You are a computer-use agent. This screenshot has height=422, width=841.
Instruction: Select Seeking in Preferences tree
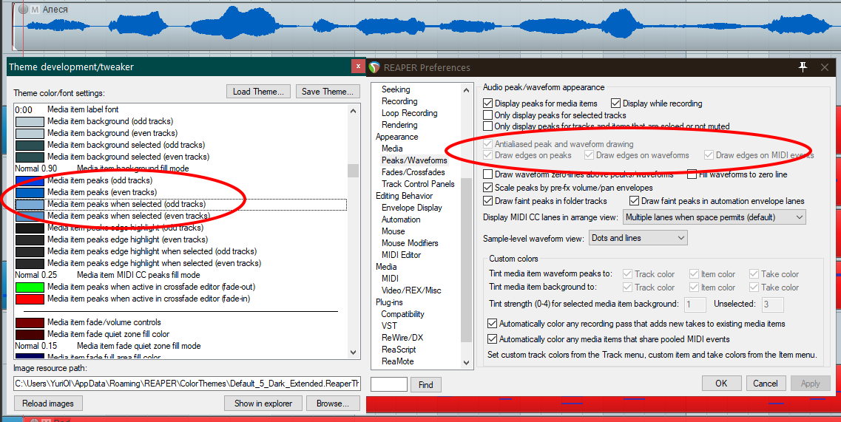[396, 89]
